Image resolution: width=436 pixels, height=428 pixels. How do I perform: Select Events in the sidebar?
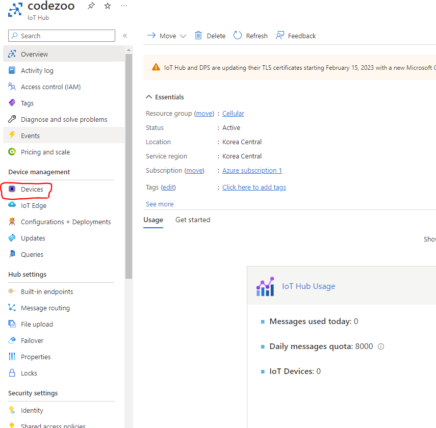64,136
